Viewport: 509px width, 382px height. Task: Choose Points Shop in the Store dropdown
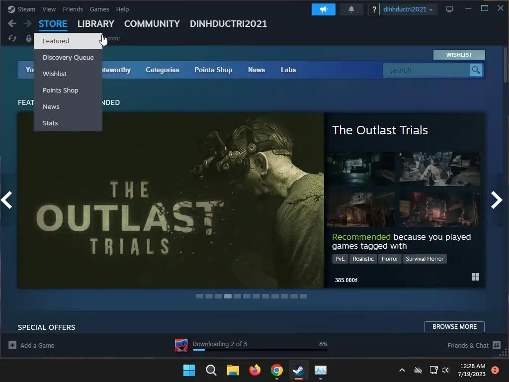68,90
